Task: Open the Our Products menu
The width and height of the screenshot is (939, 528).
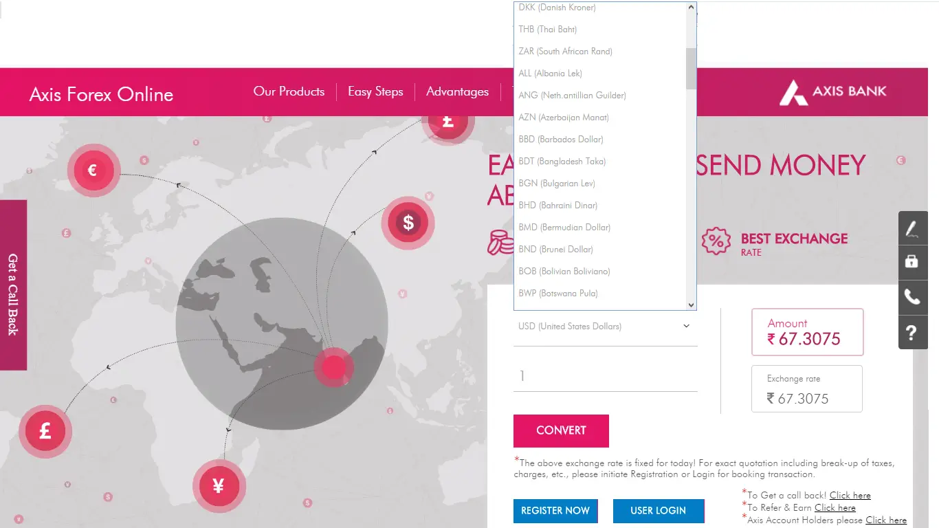Action: pyautogui.click(x=289, y=91)
